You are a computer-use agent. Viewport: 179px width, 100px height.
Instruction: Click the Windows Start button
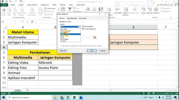point(3,97)
